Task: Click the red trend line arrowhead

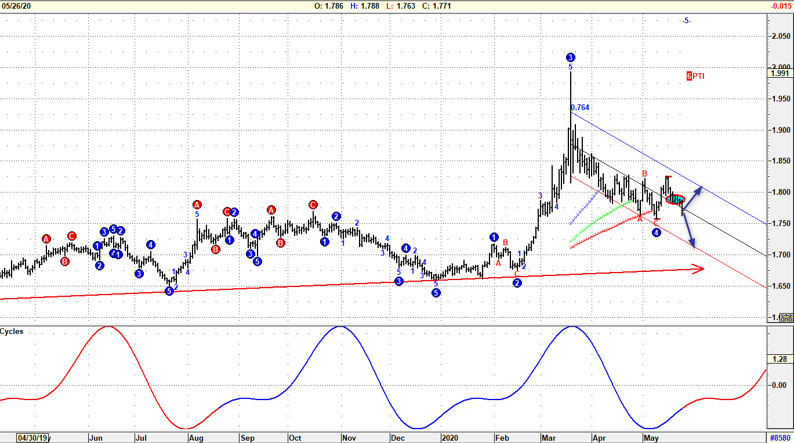Action: tap(698, 268)
